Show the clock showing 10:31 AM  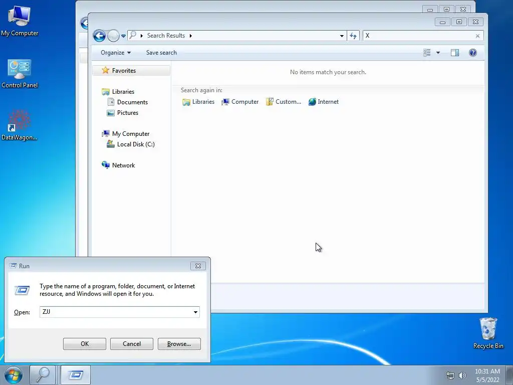pos(487,375)
